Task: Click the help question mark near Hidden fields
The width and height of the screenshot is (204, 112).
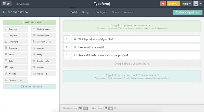Action: 115,108
